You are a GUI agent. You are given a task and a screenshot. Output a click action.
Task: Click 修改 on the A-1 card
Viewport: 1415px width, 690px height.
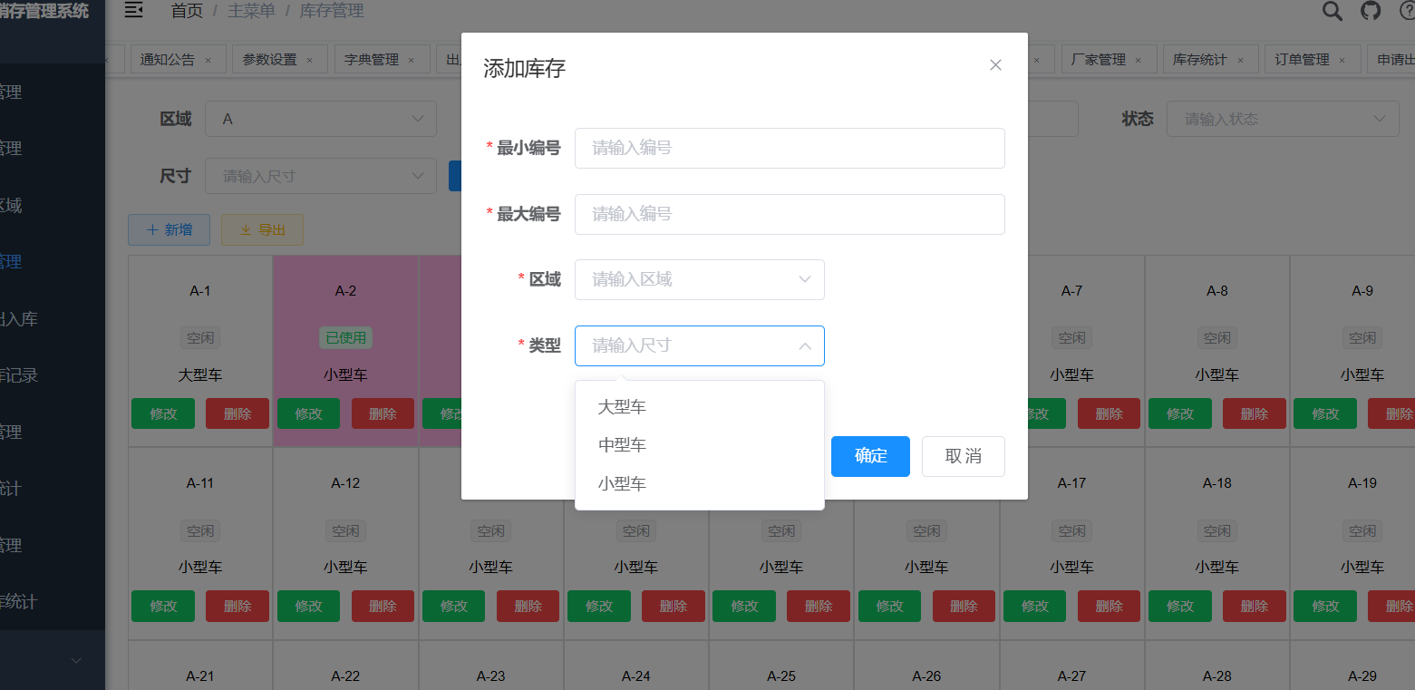pos(163,413)
